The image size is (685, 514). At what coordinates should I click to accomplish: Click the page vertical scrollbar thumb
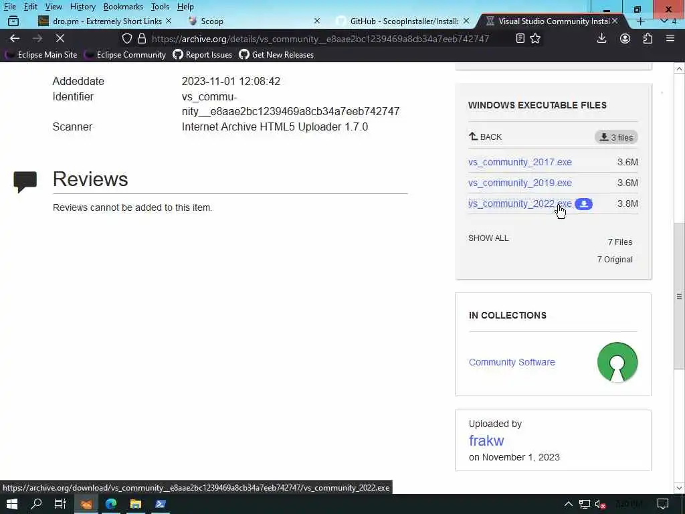click(680, 296)
